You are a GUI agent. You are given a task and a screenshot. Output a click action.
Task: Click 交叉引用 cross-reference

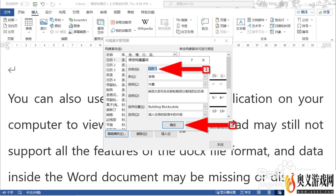click(185, 32)
